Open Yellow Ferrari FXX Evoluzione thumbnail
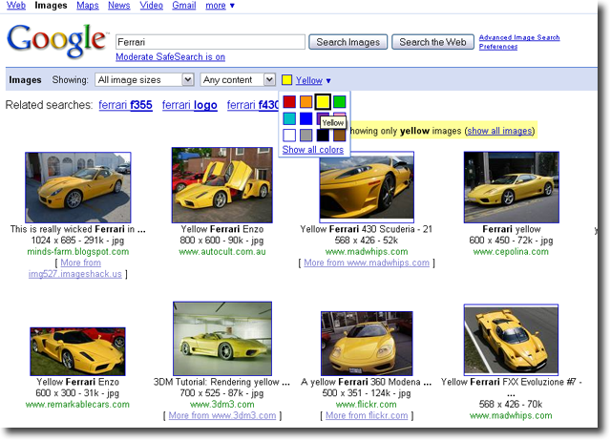 point(511,340)
